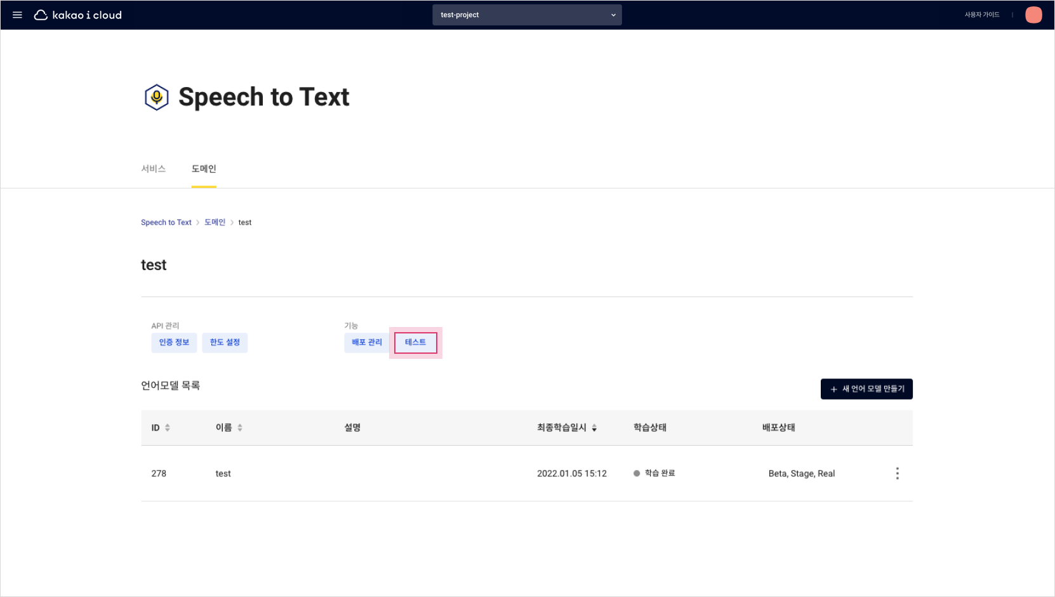Click the 배포상태 column header

pos(778,427)
